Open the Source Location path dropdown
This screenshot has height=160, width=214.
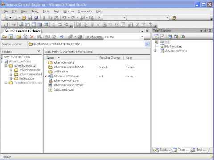pos(147,44)
